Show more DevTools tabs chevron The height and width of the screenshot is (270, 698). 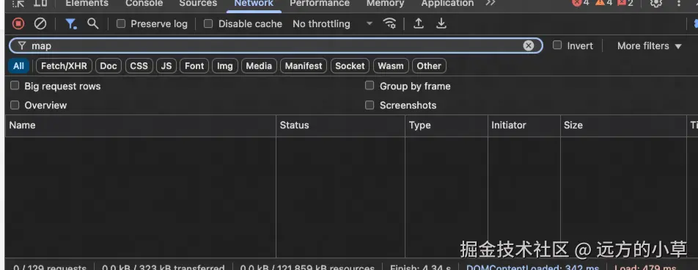490,3
